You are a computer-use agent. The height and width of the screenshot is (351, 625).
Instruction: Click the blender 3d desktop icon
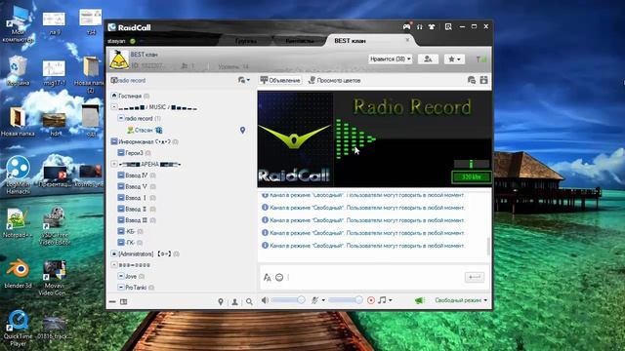pyautogui.click(x=18, y=274)
